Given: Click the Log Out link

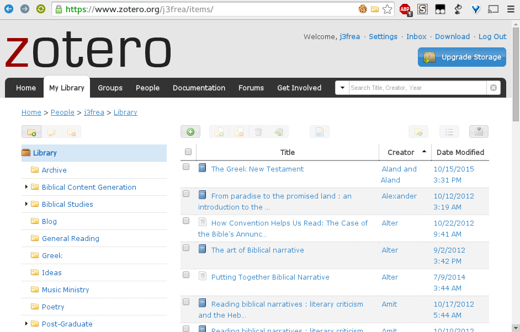Looking at the screenshot, I should (492, 36).
